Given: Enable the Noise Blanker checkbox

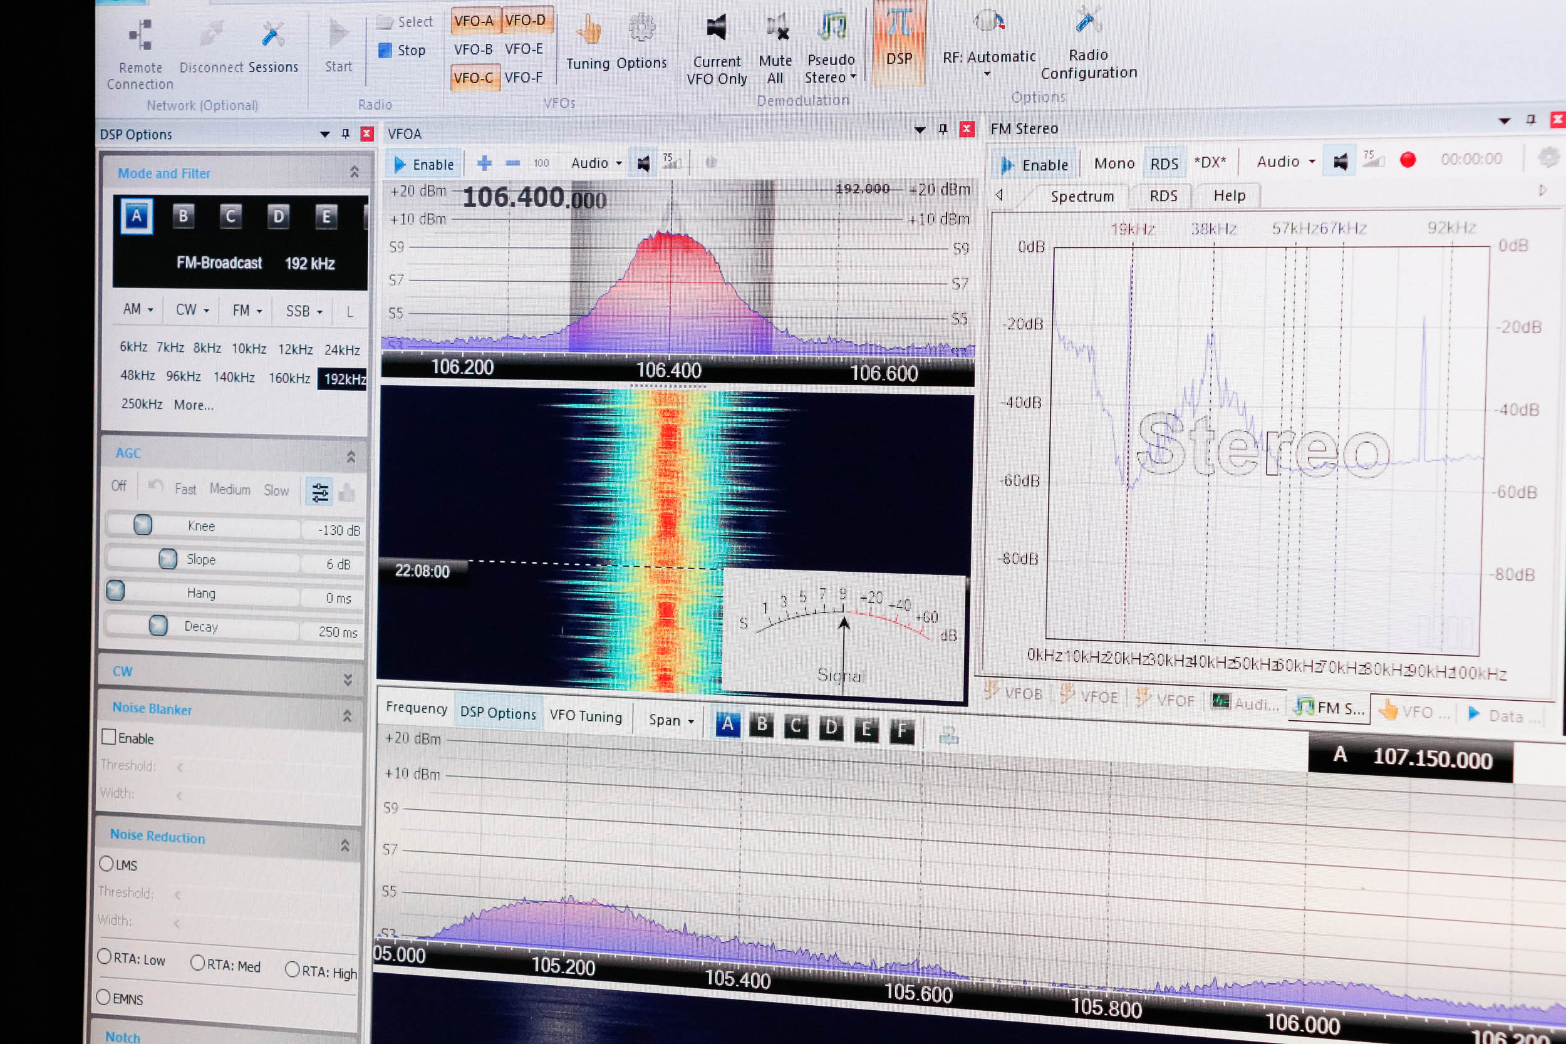Looking at the screenshot, I should click(x=109, y=736).
